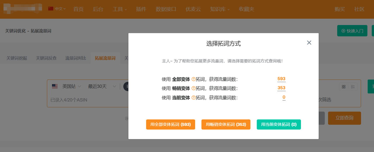Image resolution: width=374 pixels, height=152 pixels.
Task: Open the 插件 nav item
Action: pos(141,9)
